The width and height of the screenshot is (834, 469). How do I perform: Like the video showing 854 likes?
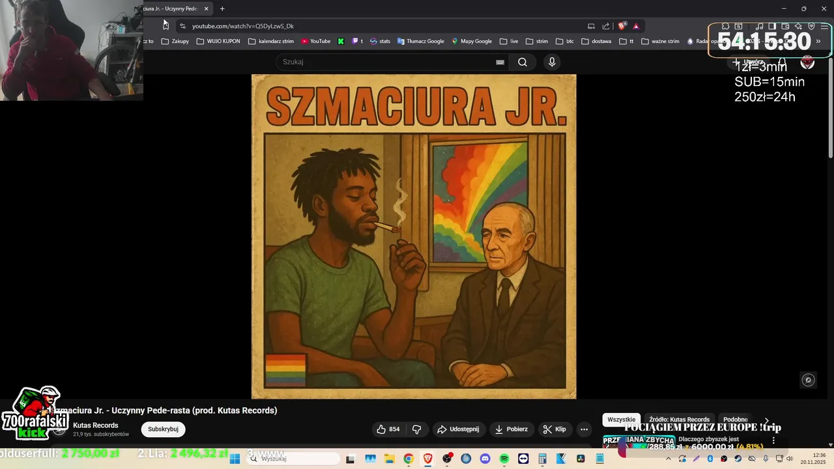(x=388, y=429)
